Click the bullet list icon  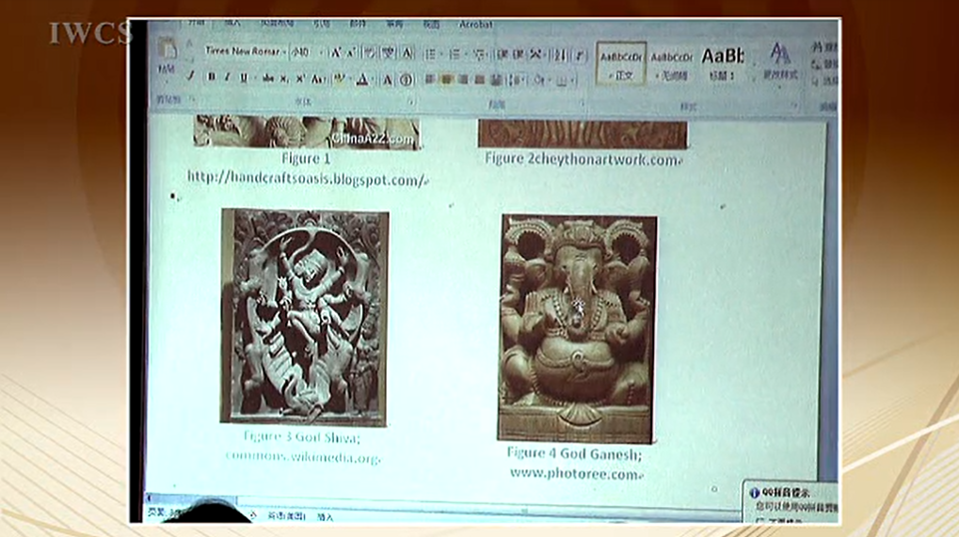(x=431, y=54)
